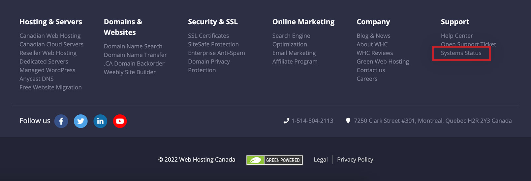Open Dedicated Servers page
Screen dimensions: 531x181
point(44,61)
